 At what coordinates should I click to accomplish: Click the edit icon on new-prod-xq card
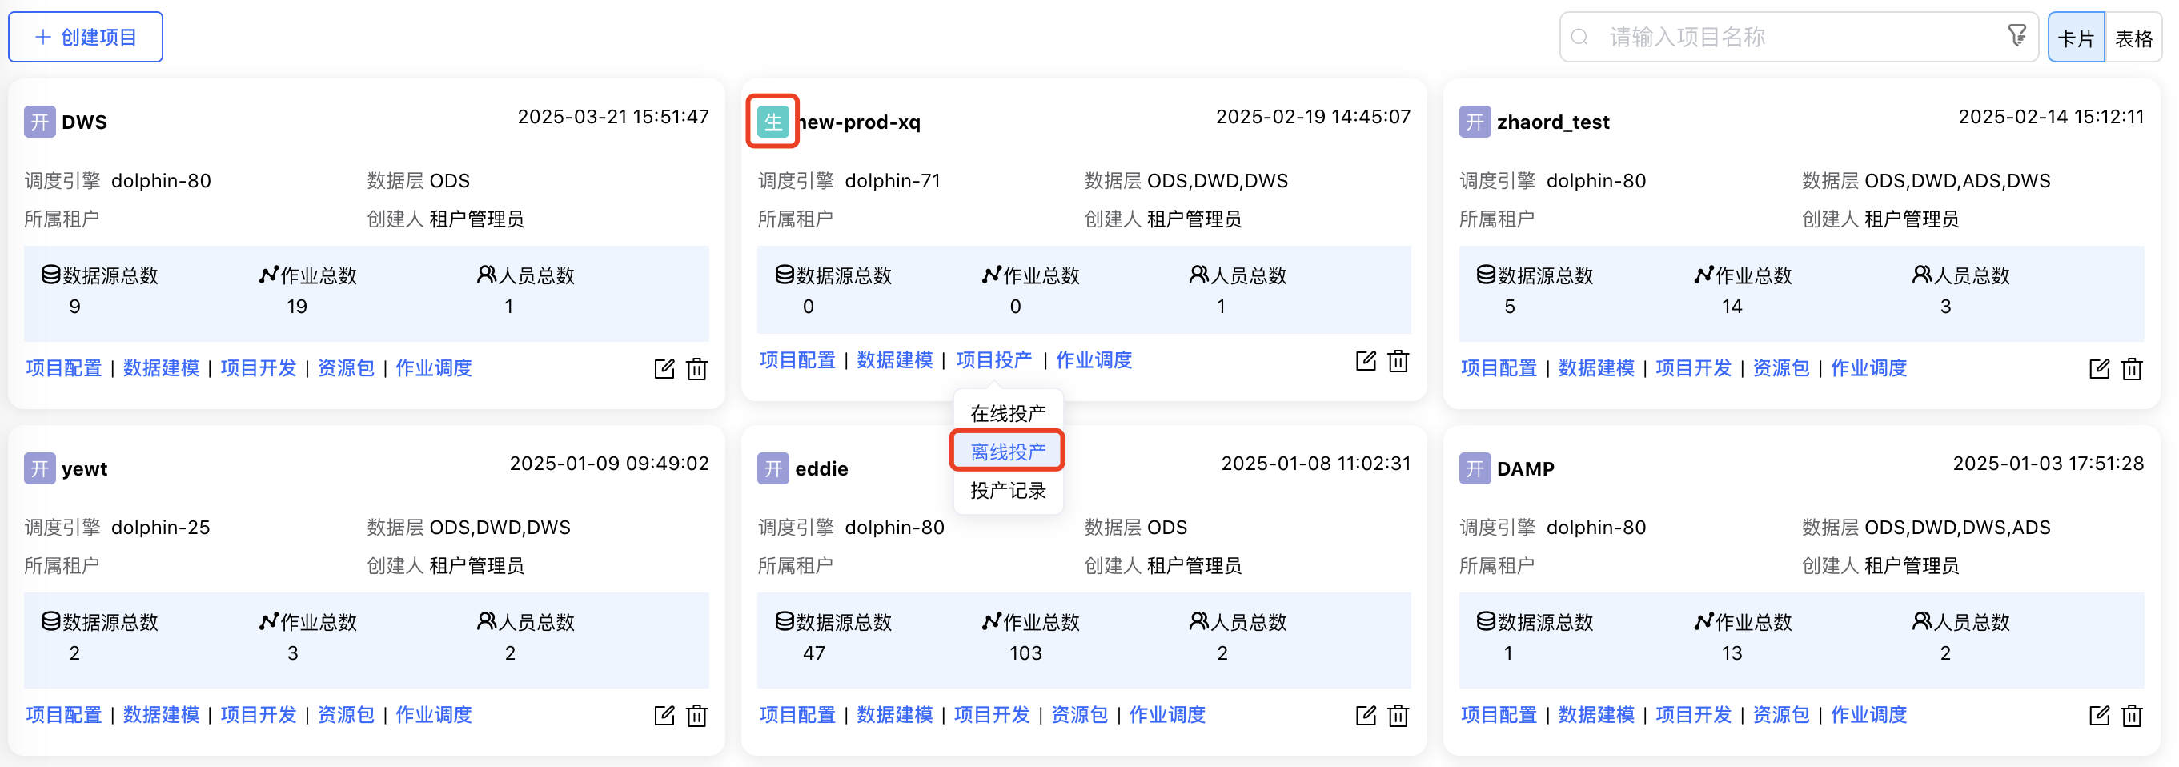[1365, 361]
